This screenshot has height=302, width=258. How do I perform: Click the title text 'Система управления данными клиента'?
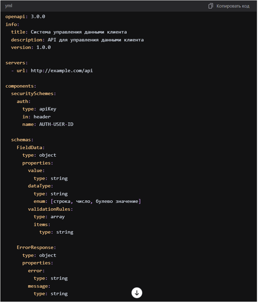click(79, 32)
